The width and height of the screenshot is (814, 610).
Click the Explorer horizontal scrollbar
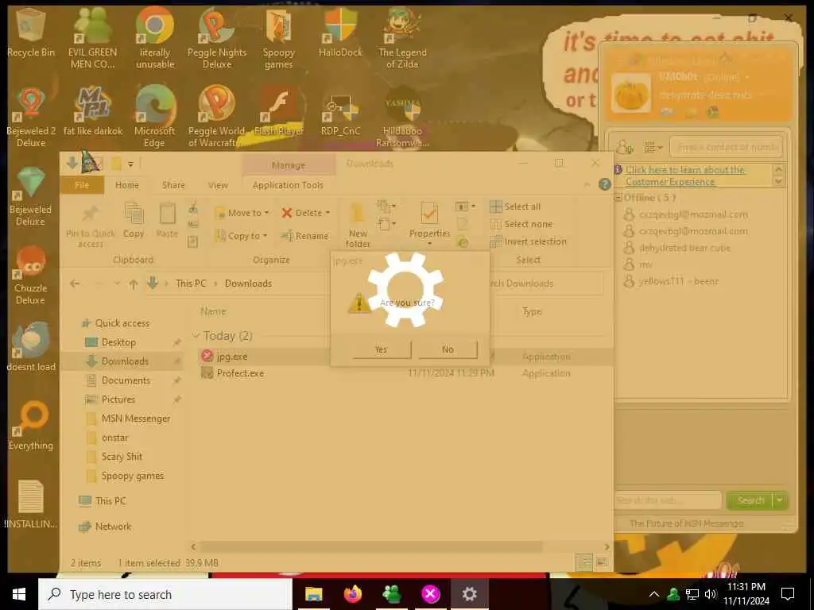pyautogui.click(x=370, y=546)
